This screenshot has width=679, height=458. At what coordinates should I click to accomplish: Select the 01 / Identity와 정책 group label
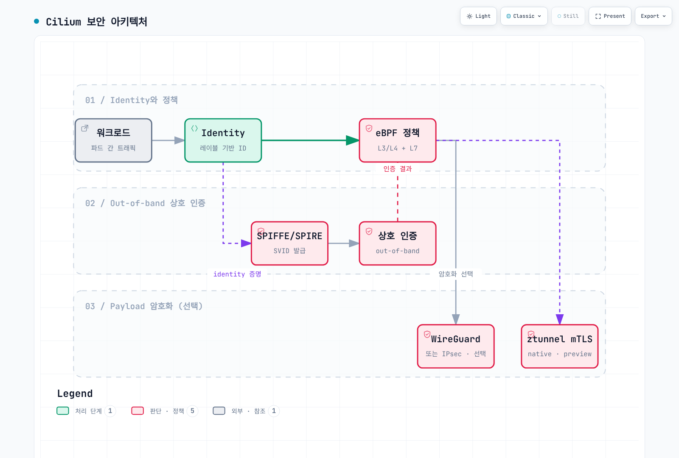[x=132, y=100]
